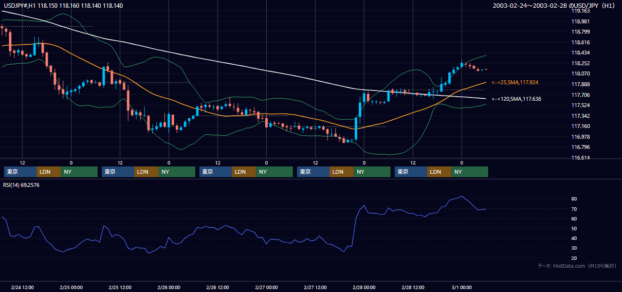This screenshot has width=622, height=292.
Task: Click the 25 SMA 117.924 label
Action: pyautogui.click(x=515, y=83)
